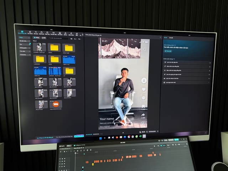
Task: Click the cyan export button on lower screen
Action: [x=176, y=140]
